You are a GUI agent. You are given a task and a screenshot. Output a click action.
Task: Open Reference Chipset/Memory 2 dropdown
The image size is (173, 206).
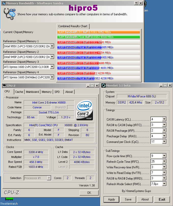point(52,57)
